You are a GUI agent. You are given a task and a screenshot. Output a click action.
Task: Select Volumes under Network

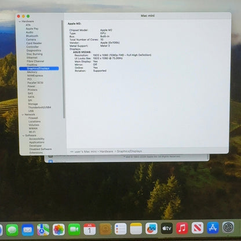(34, 125)
